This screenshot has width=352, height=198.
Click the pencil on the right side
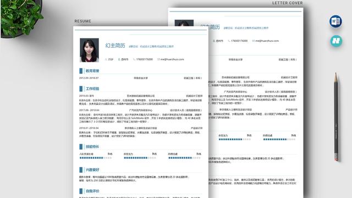pos(336,117)
